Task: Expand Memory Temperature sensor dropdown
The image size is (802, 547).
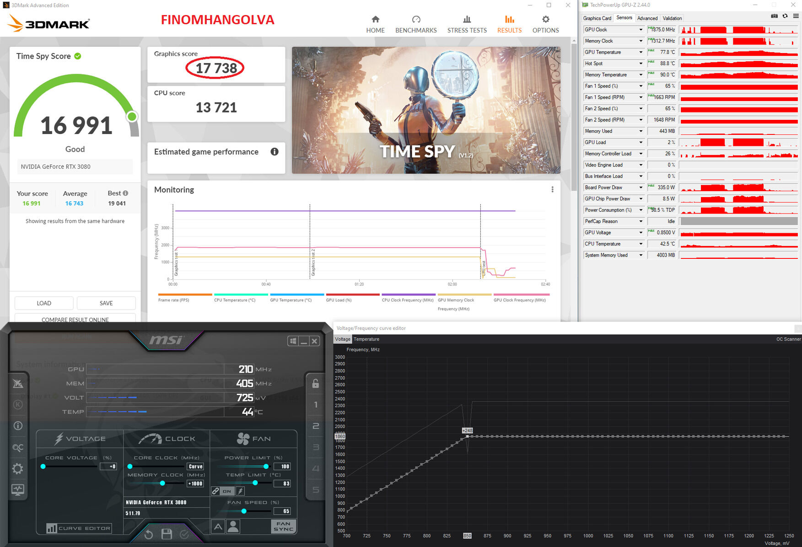Action: [x=641, y=75]
